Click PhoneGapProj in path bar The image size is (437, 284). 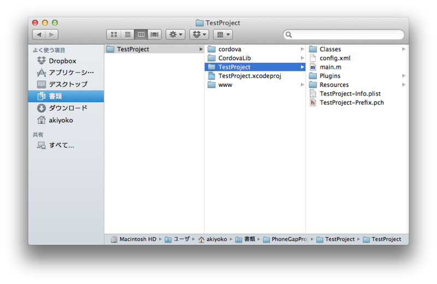[285, 239]
